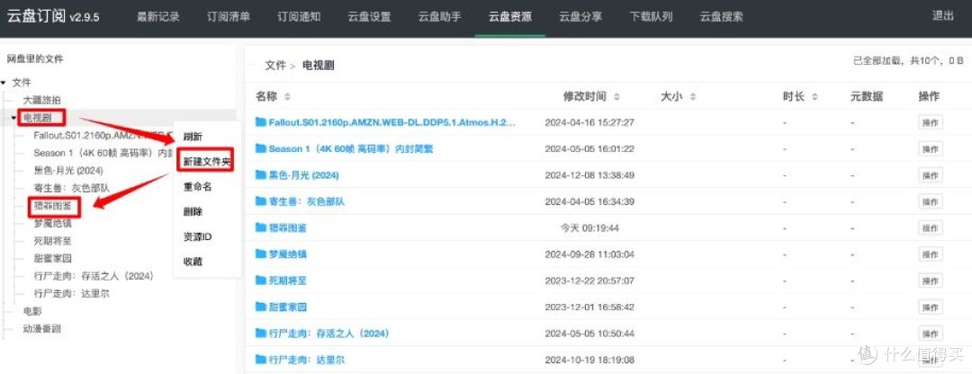The image size is (972, 374).
Task: Click folder icon beside 行尸走肉：存活之人（2024）
Action: (x=260, y=334)
